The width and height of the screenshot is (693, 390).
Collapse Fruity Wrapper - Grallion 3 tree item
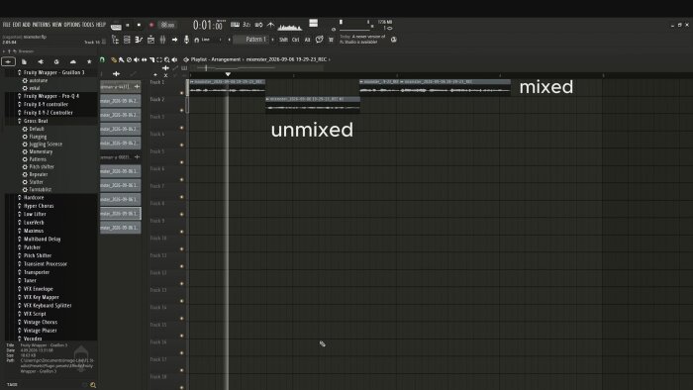click(53, 72)
